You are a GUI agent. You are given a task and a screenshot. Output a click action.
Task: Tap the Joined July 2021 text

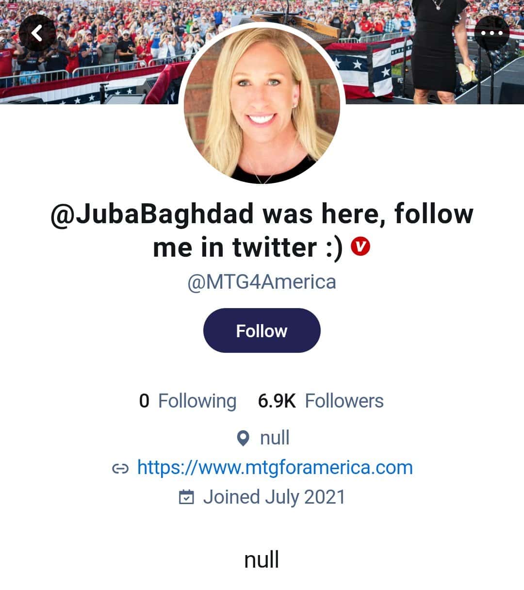(x=274, y=497)
